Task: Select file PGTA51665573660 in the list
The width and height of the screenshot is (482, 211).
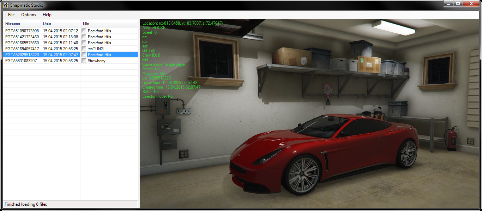Action: [22, 43]
